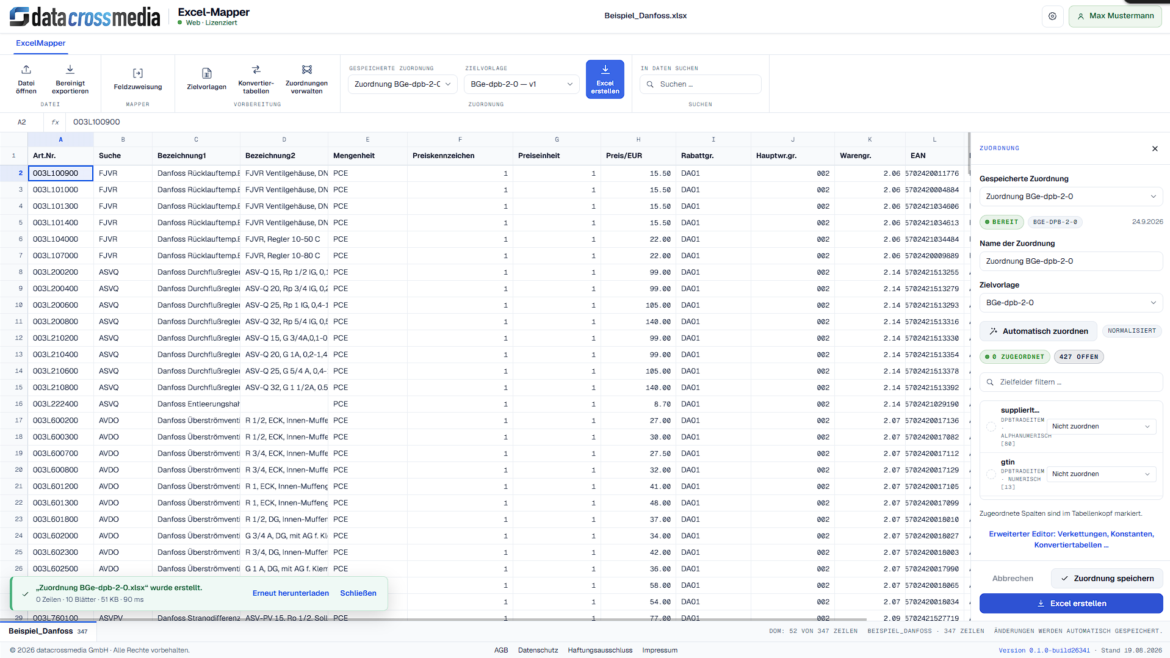This screenshot has height=658, width=1170.
Task: Toggle the supplierIt... field radio circle
Action: (x=991, y=427)
